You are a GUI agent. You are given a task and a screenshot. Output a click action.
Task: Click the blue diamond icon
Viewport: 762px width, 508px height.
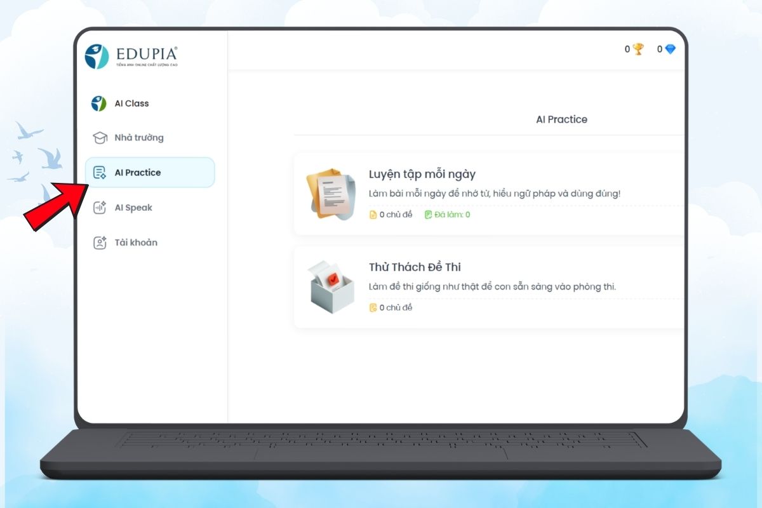[x=671, y=49]
